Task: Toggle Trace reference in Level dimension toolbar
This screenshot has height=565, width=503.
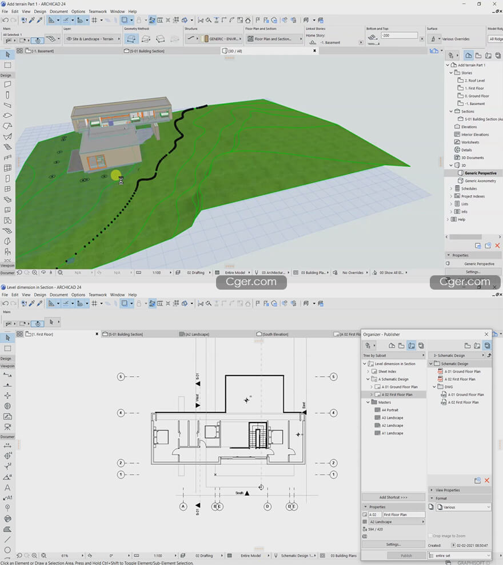Action: [124, 303]
